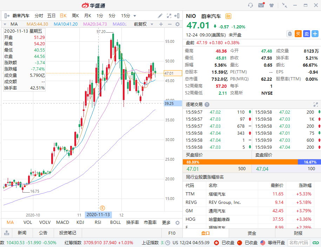Viewport: 321px width, 247px height.
Task: Switch to 分时 intraday chart
Action: point(39,16)
